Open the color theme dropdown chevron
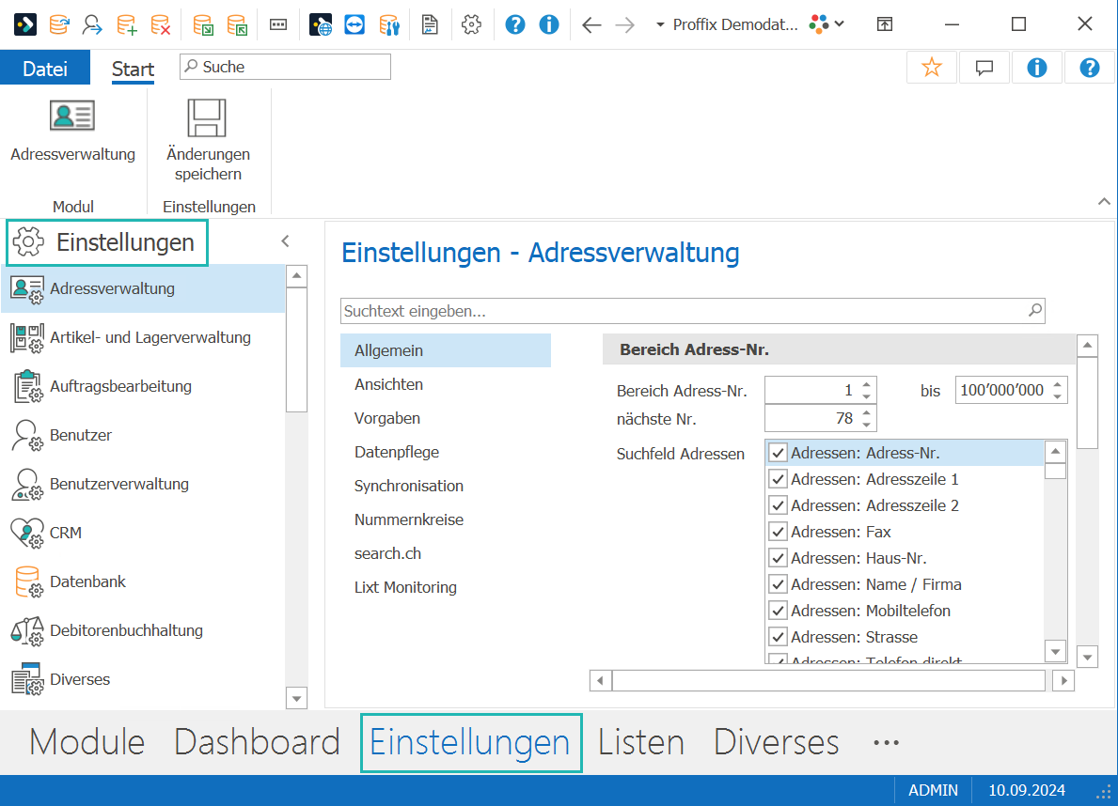 (840, 24)
